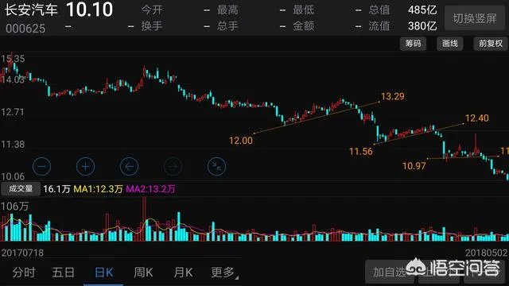Tap the 10.06 price axis label
Image resolution: width=509 pixels, height=286 pixels.
[13, 176]
